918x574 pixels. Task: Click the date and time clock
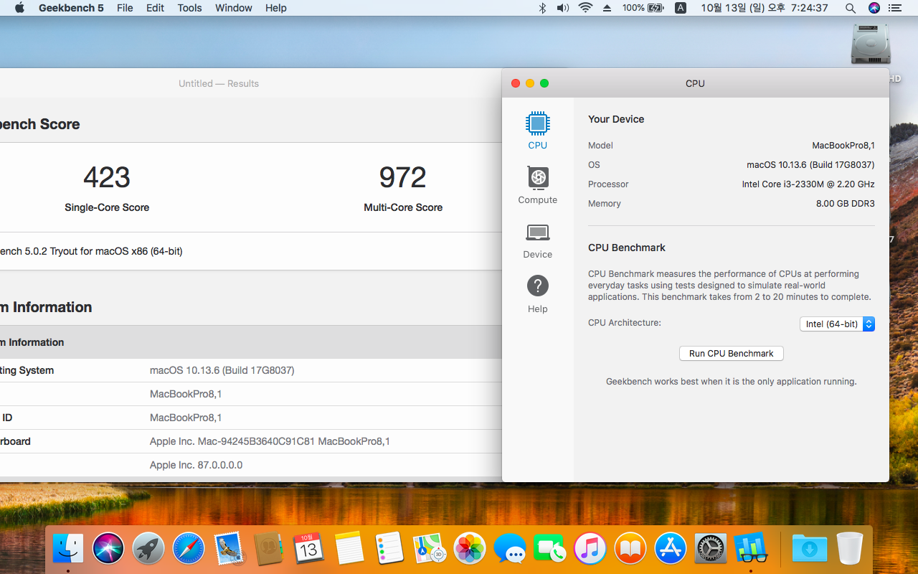pos(765,8)
